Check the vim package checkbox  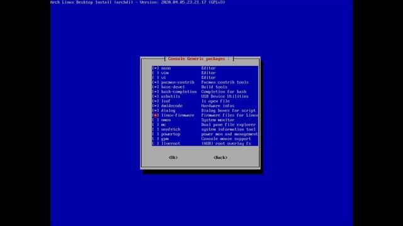click(x=156, y=73)
